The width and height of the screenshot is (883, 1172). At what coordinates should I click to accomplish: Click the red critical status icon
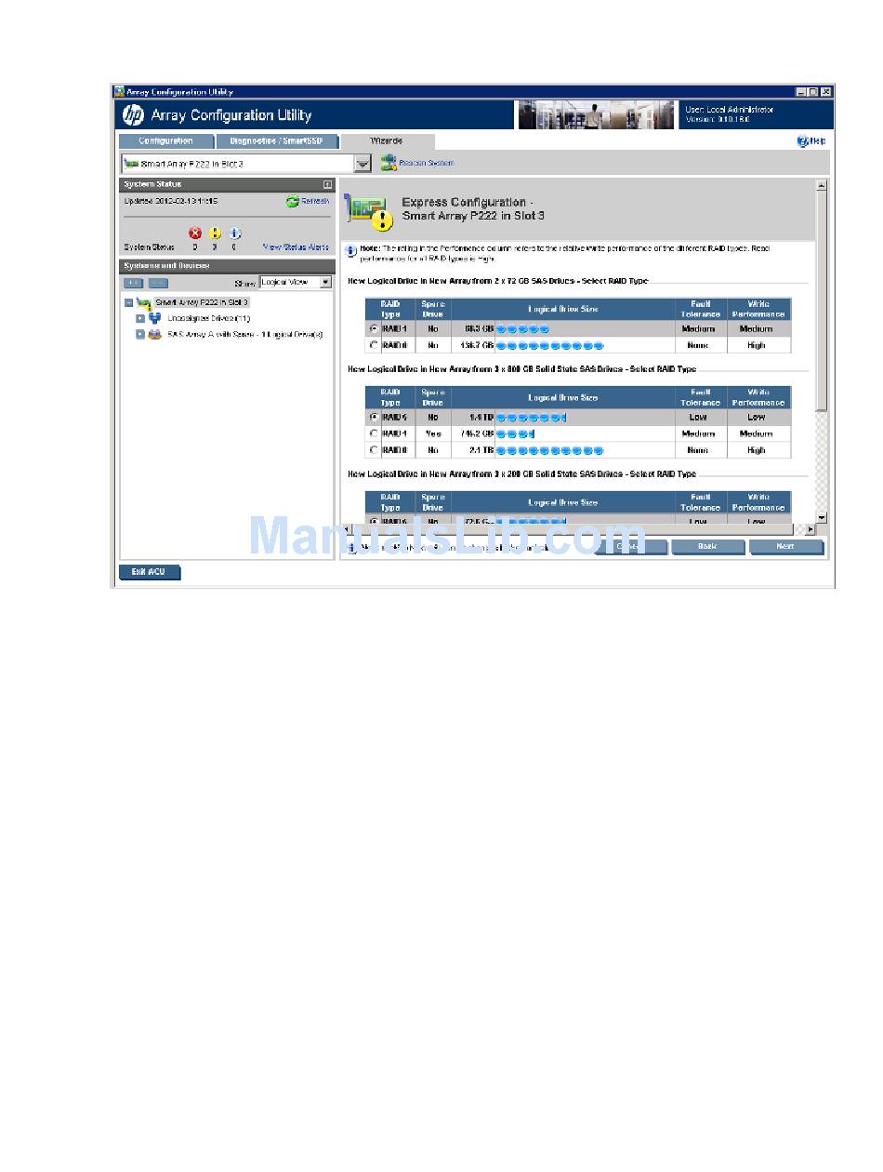click(195, 233)
